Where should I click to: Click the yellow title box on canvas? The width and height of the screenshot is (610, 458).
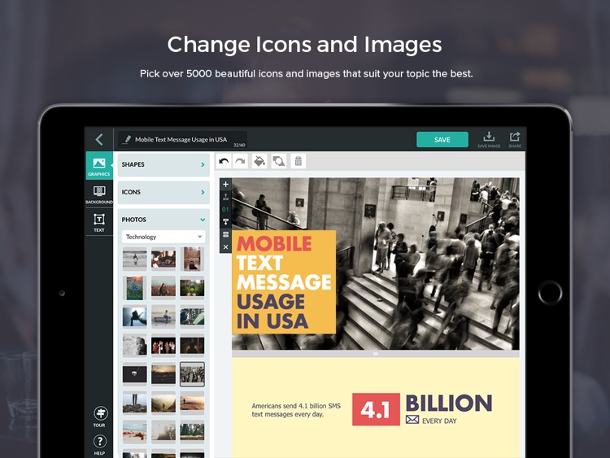coord(284,282)
